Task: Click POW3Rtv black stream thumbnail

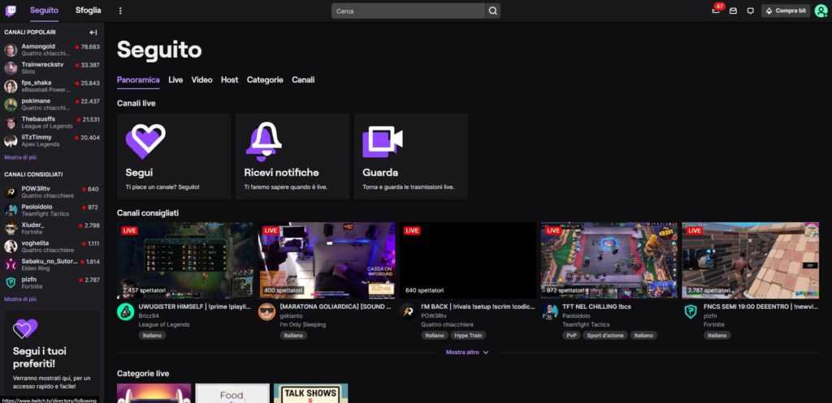Action: (468, 260)
